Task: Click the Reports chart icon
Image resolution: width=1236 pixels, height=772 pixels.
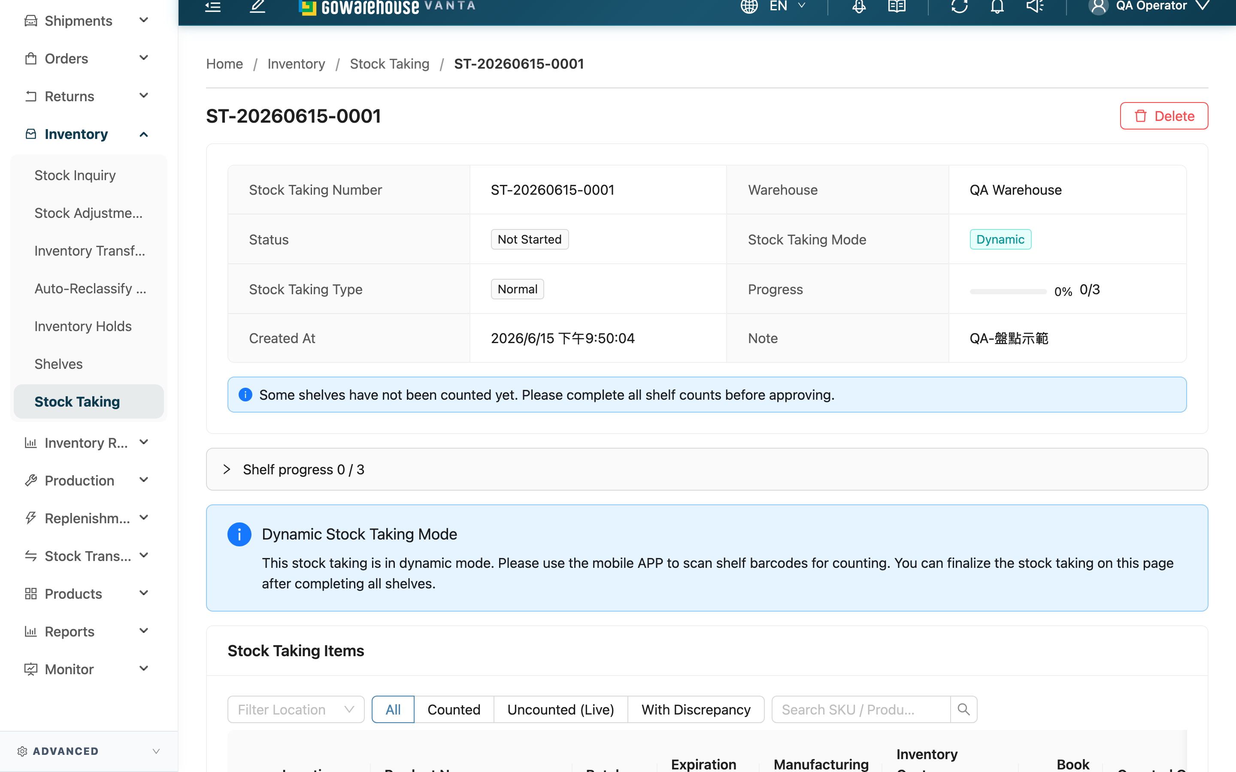Action: point(30,631)
